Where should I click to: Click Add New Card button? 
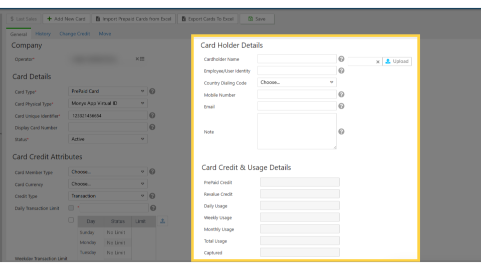coord(66,19)
